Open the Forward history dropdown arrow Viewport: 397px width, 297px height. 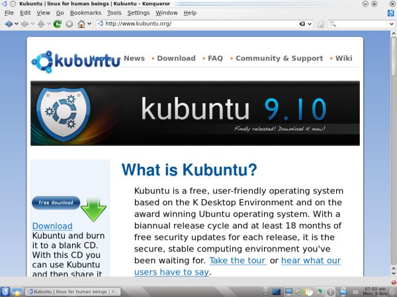32,24
